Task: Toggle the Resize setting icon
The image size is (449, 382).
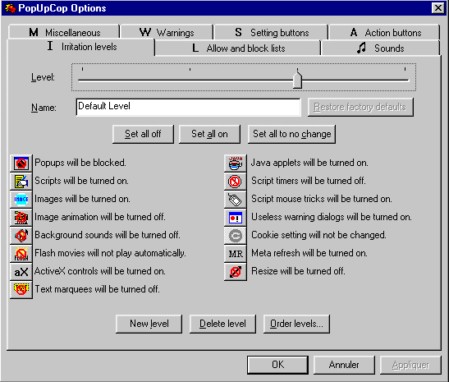Action: [x=235, y=272]
